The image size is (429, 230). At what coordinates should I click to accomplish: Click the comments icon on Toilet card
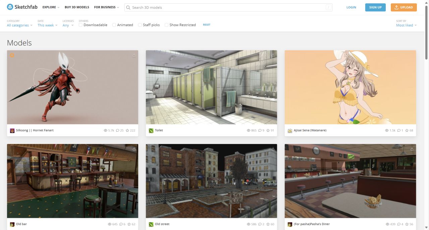click(x=260, y=131)
